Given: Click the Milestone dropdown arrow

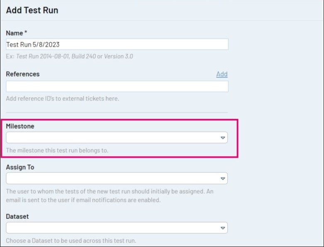Looking at the screenshot, I should coord(222,138).
